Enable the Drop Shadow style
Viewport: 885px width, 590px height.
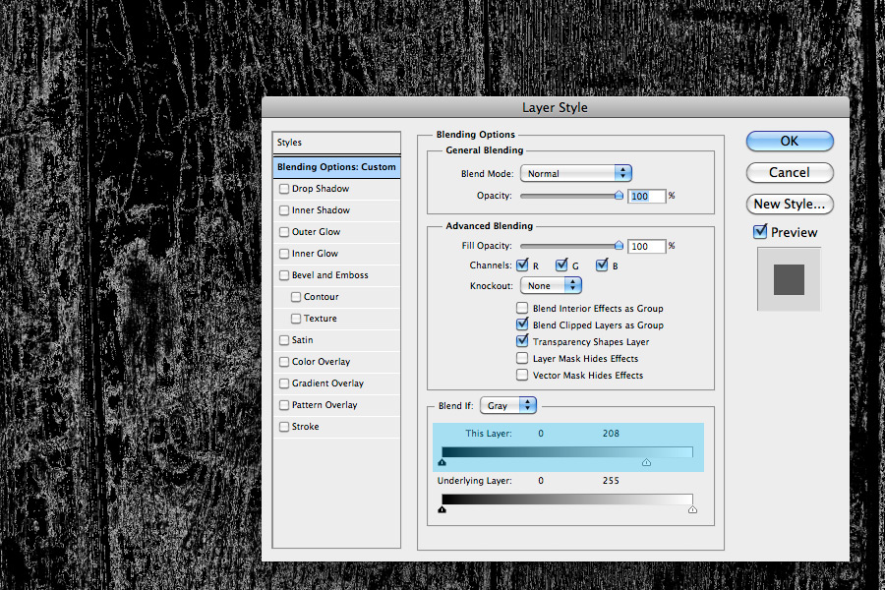284,188
